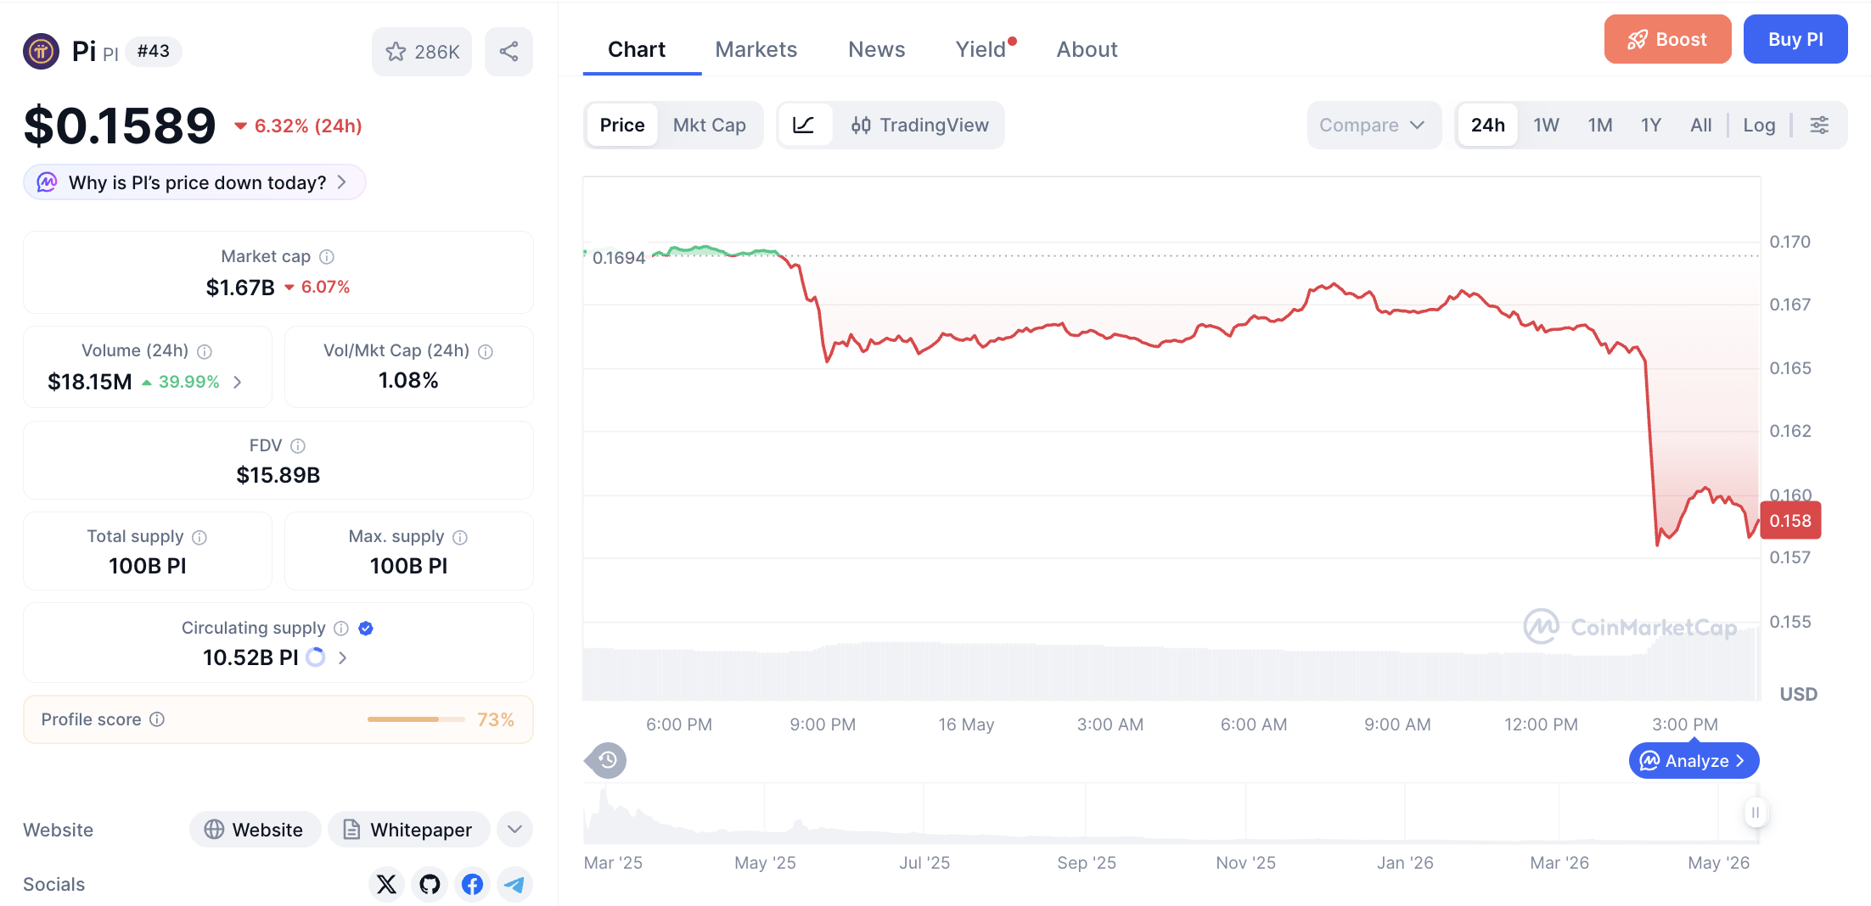
Task: Open the Markets tab
Action: pos(756,49)
